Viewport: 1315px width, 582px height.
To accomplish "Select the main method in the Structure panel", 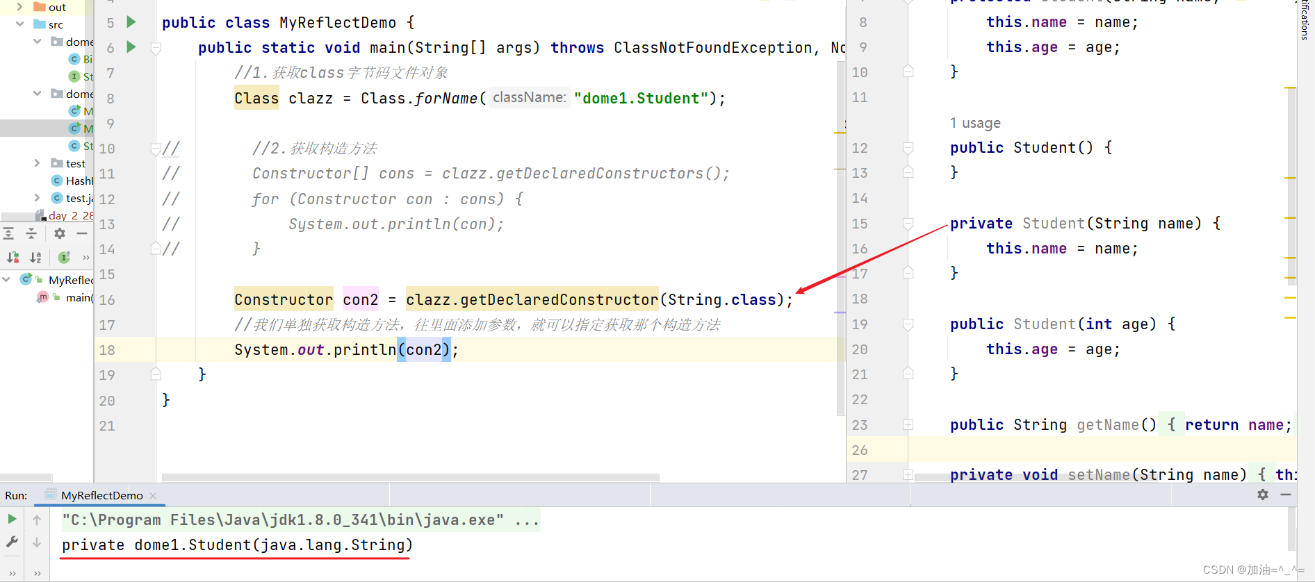I will pyautogui.click(x=65, y=297).
